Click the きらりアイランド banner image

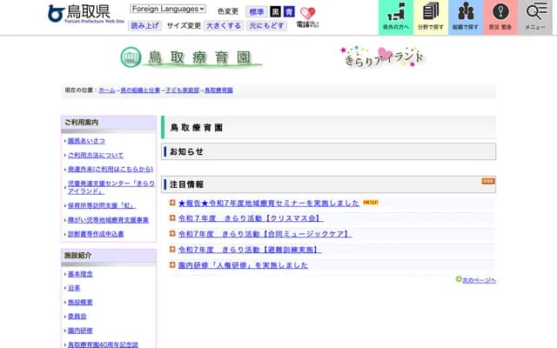point(383,58)
